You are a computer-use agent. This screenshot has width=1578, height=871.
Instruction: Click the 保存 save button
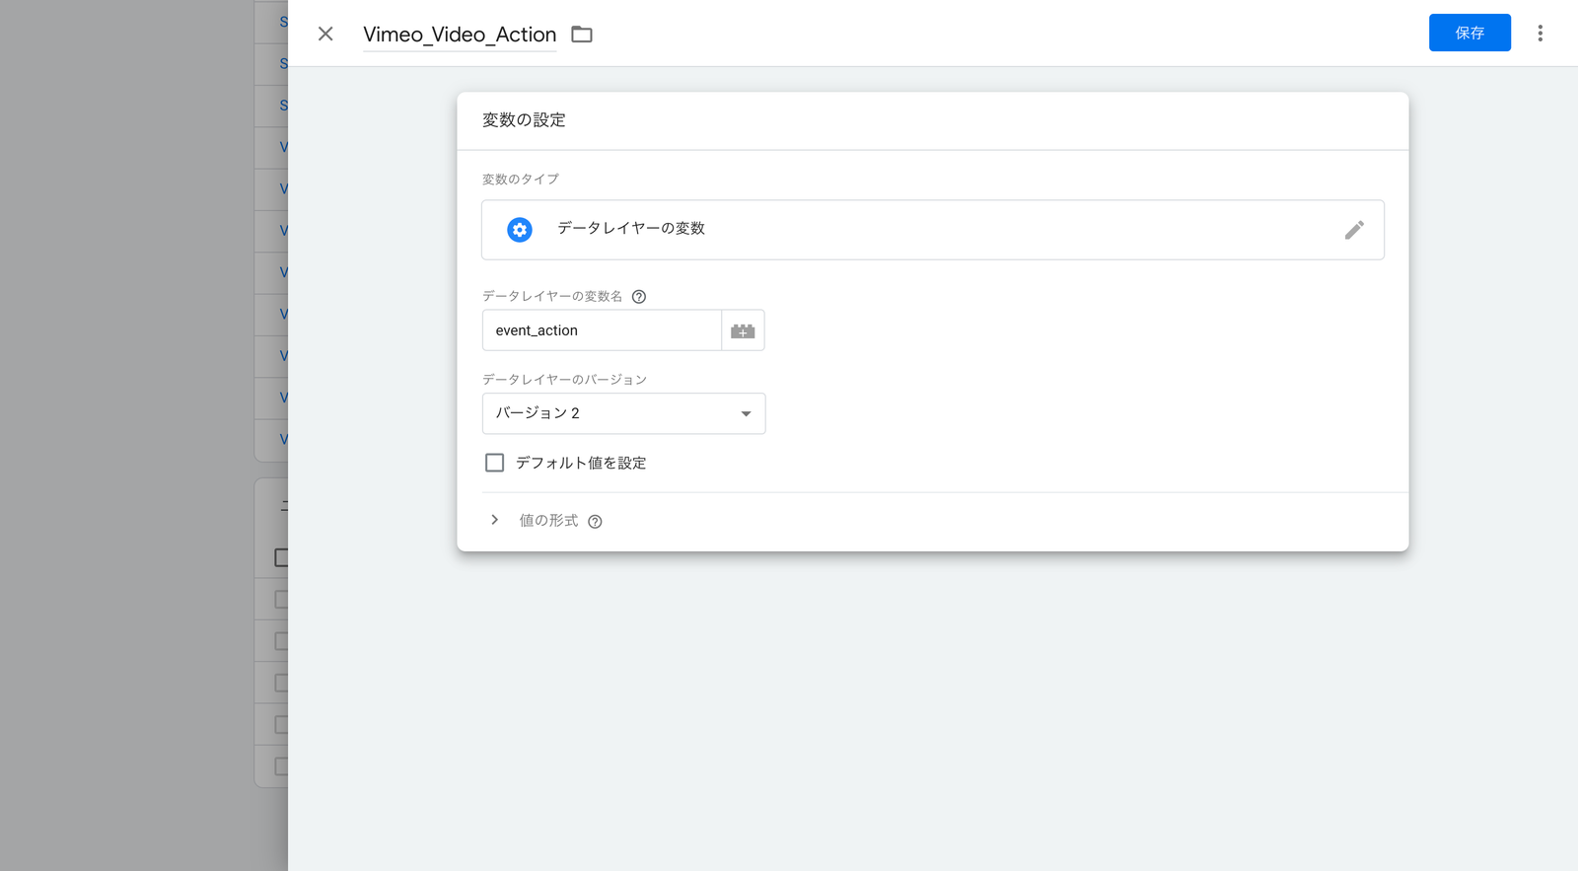(1470, 33)
